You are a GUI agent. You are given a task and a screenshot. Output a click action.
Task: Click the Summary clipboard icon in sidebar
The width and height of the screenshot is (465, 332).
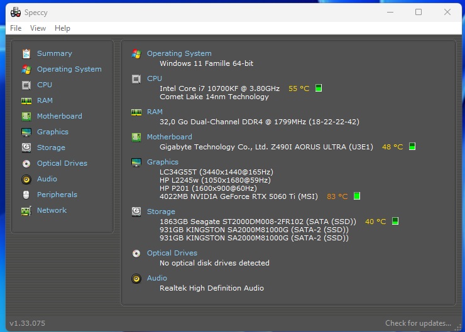[x=26, y=53]
